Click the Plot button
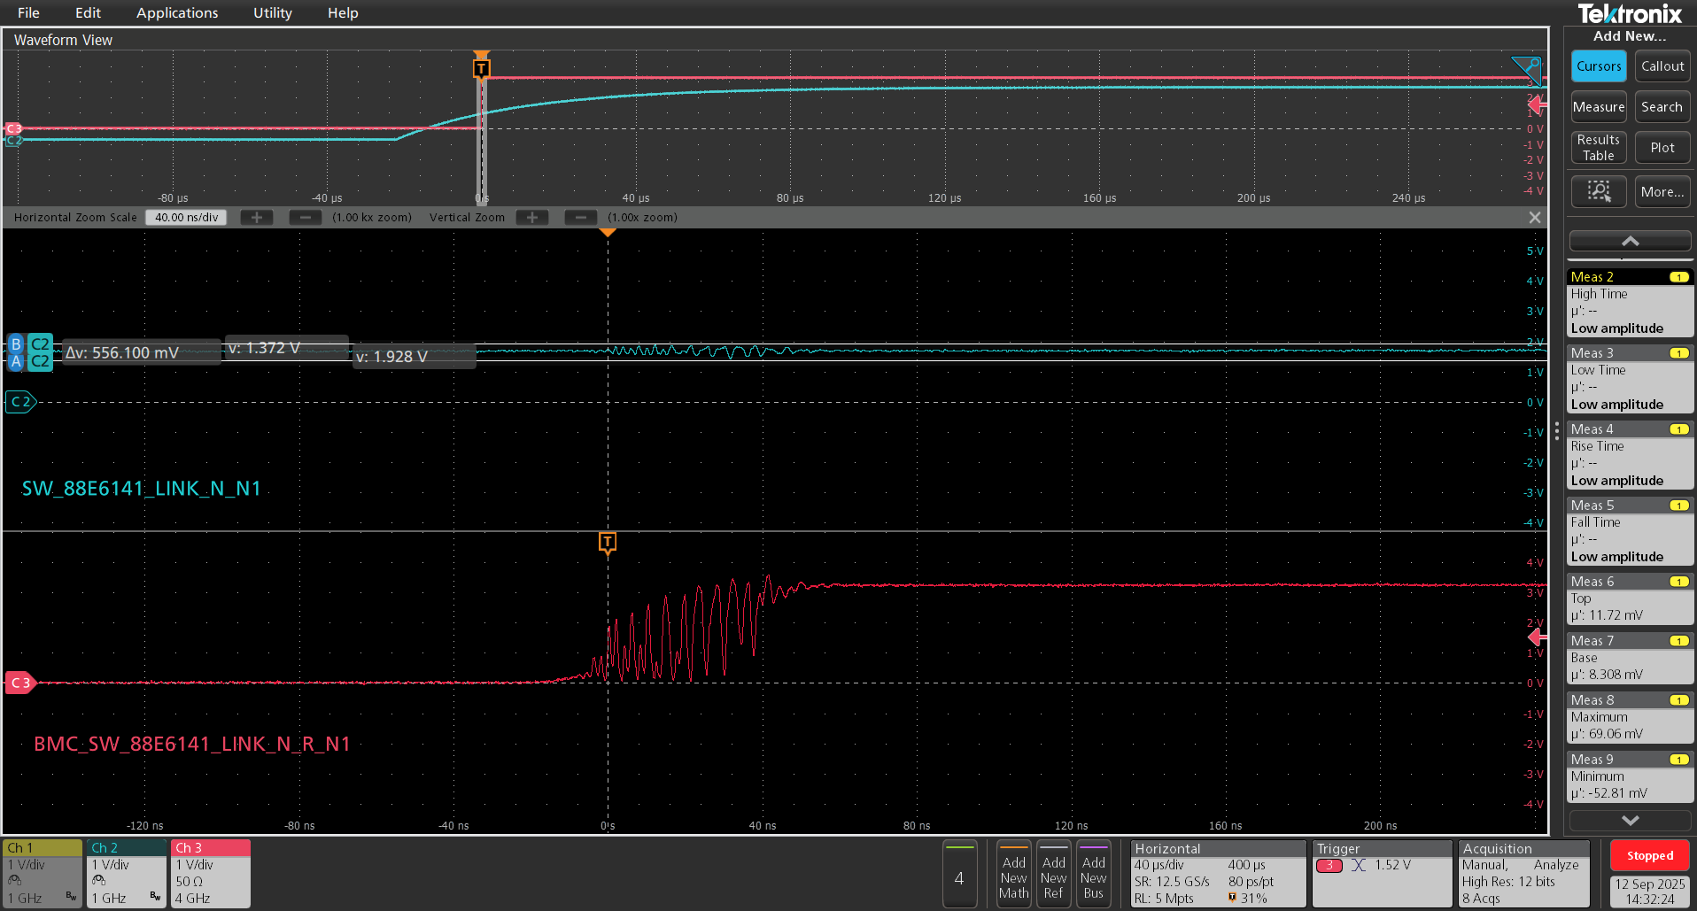Viewport: 1697px width, 911px height. [x=1662, y=148]
